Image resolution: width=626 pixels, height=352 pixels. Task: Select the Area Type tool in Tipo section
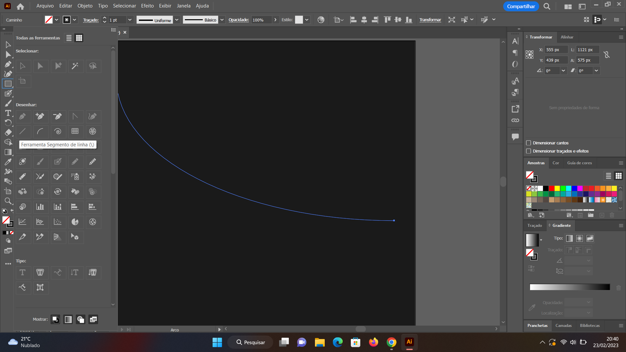pyautogui.click(x=40, y=272)
